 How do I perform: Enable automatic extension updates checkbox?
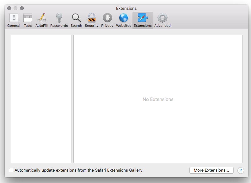pos(11,170)
